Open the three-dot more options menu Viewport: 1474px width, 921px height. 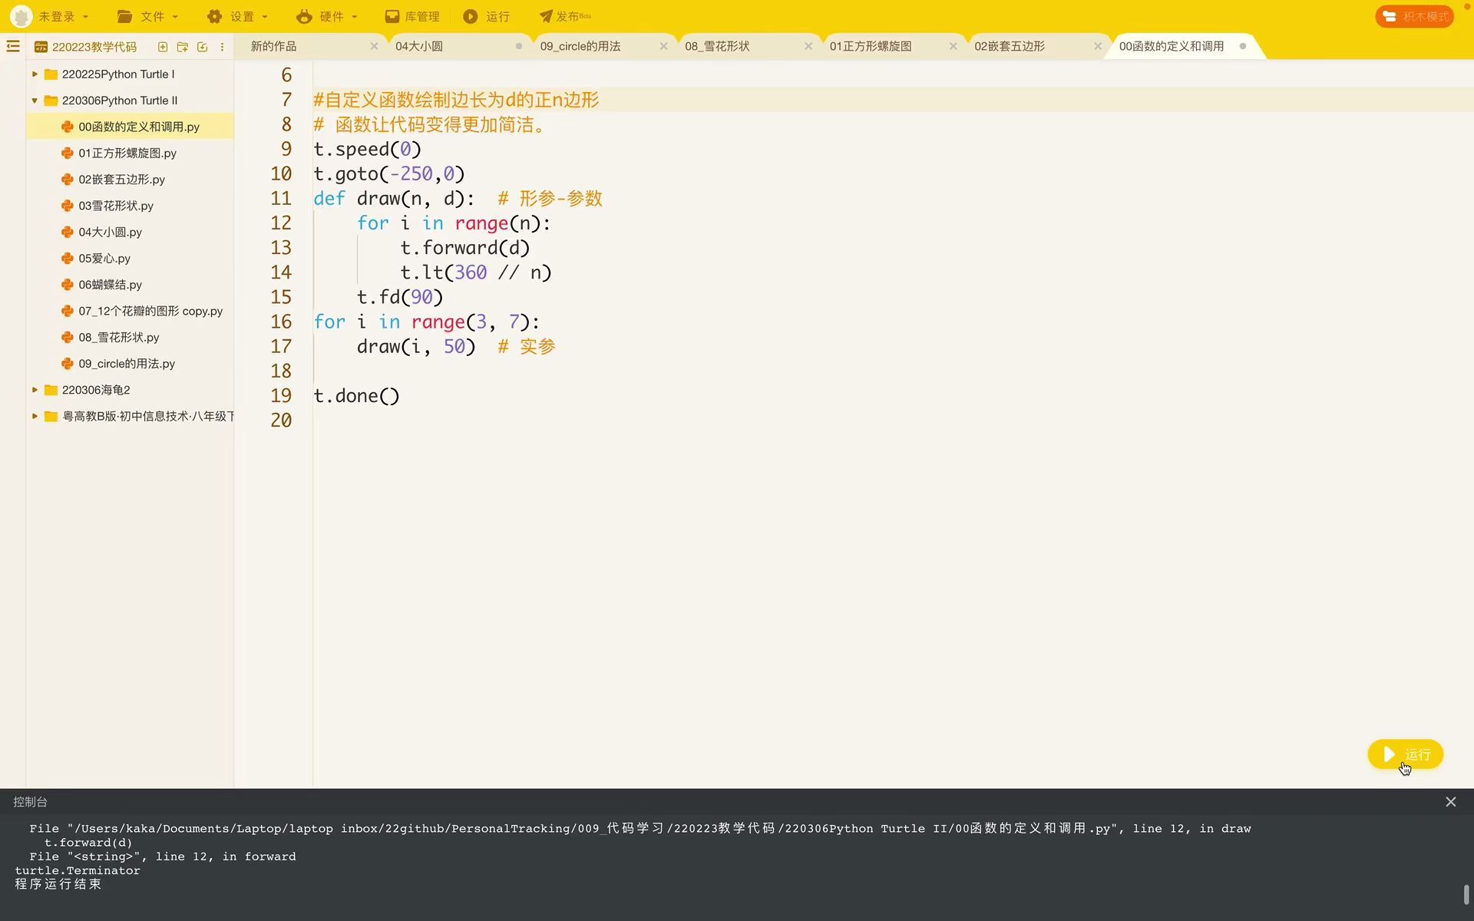point(222,47)
